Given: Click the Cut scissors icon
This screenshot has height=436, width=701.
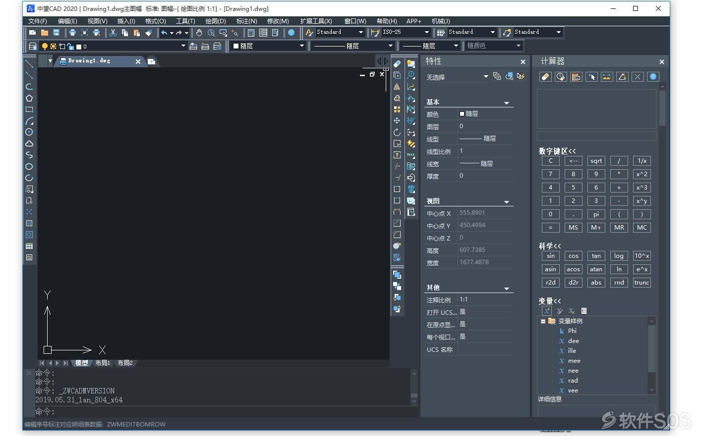Looking at the screenshot, I should [x=113, y=33].
